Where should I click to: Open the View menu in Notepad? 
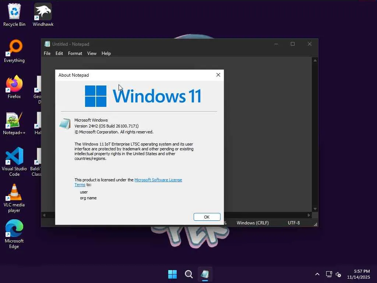[x=92, y=53]
